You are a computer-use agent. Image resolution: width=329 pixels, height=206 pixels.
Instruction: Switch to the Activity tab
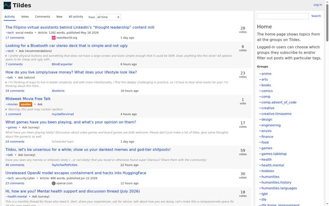click(x=10, y=16)
